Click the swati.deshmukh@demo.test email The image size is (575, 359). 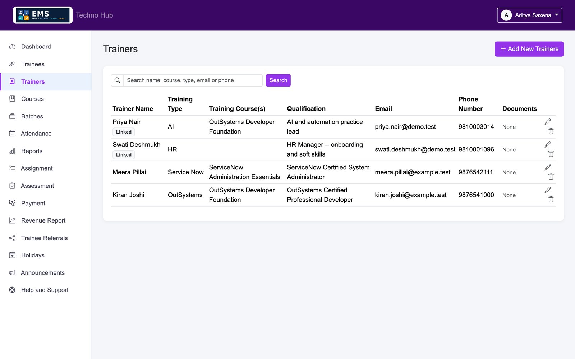coord(415,149)
